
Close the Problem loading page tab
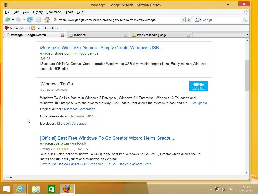click(x=189, y=35)
